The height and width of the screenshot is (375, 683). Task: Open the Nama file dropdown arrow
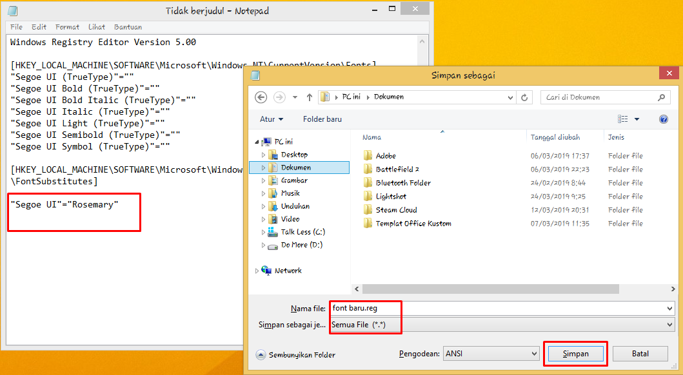(x=669, y=309)
